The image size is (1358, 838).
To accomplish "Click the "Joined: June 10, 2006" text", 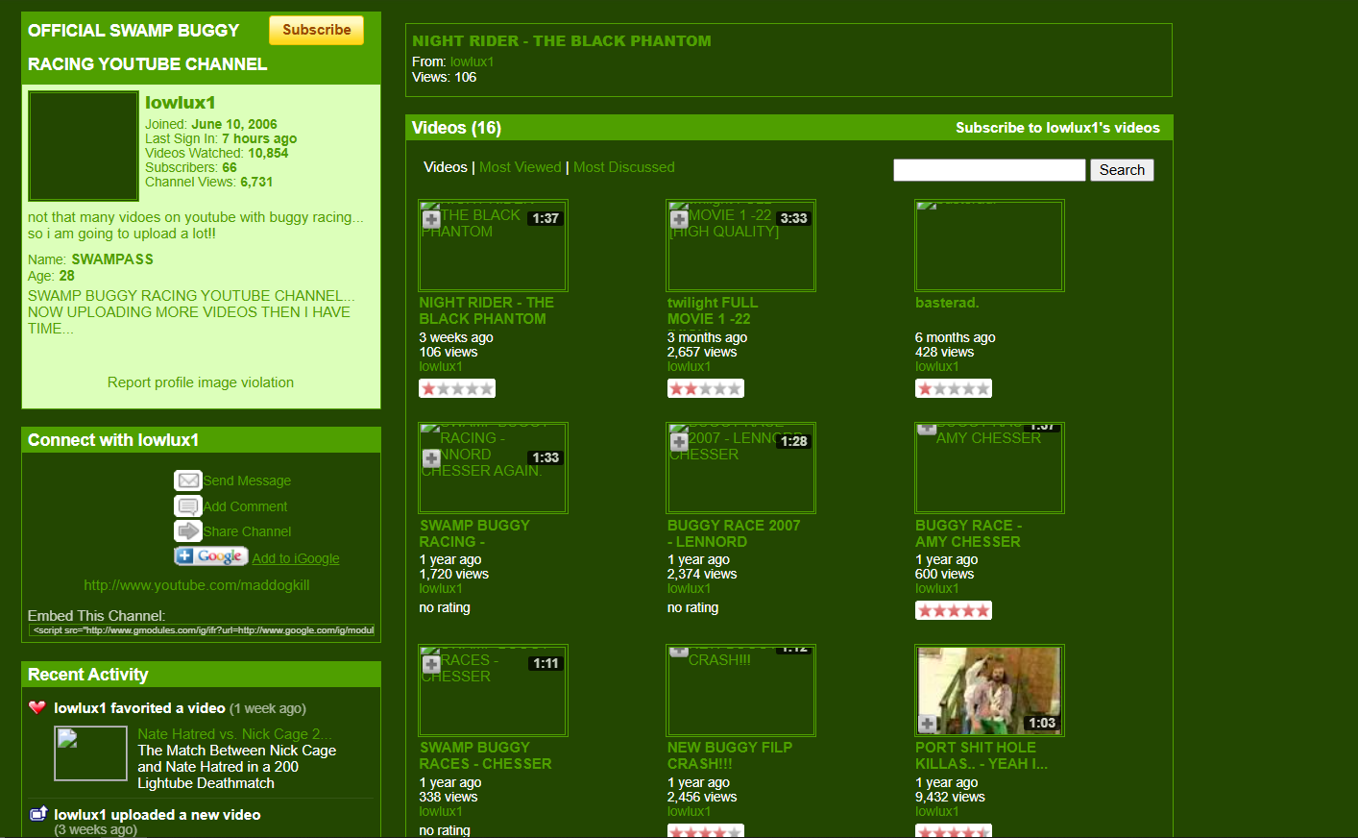I will click(211, 124).
